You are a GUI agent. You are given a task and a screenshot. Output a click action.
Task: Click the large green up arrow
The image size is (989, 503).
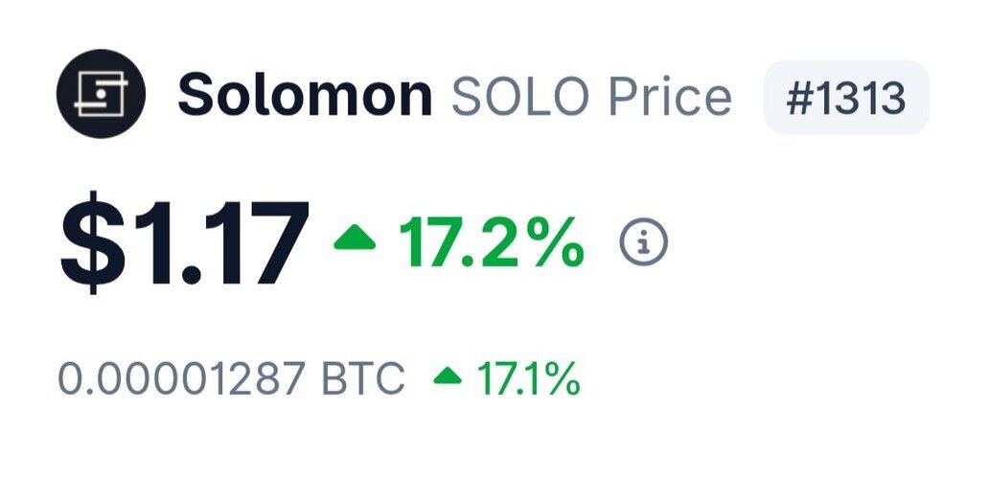(355, 240)
